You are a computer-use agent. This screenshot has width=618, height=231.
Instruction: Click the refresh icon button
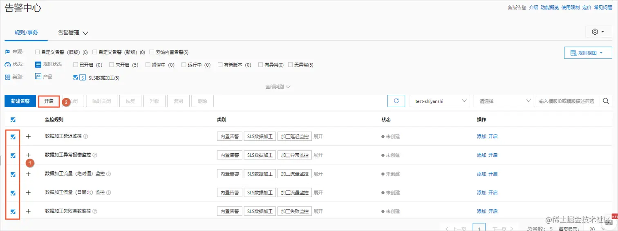coord(396,101)
